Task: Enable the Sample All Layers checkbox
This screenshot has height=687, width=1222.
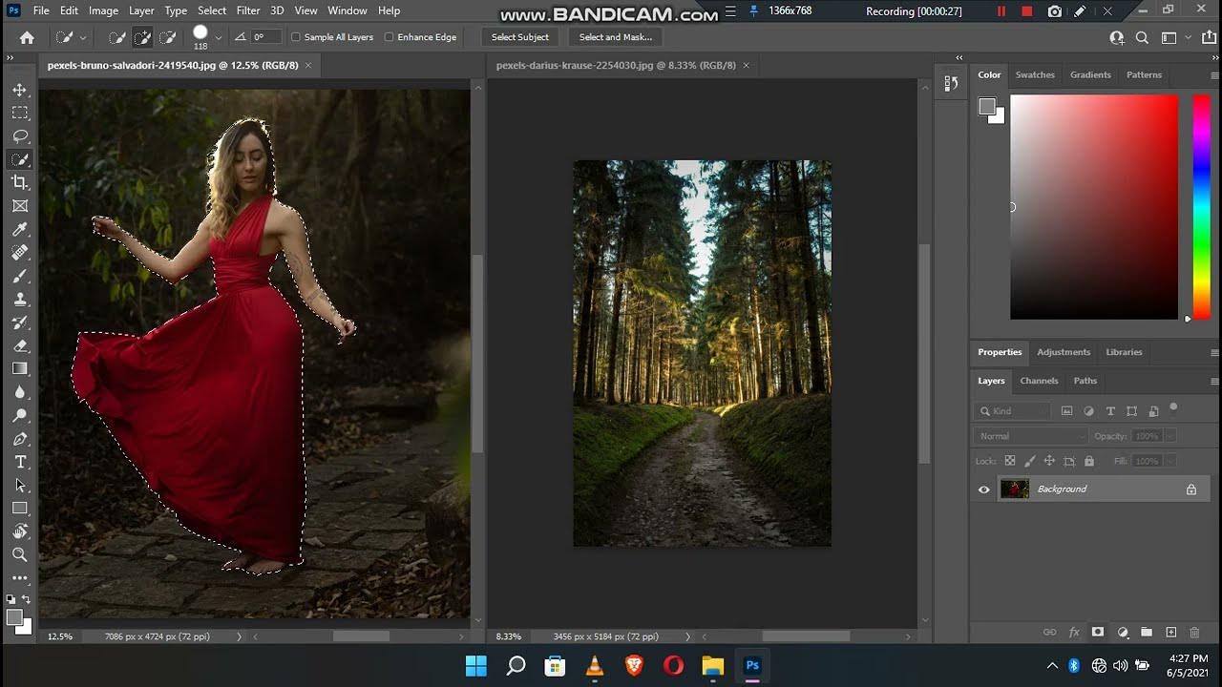Action: 296,37
